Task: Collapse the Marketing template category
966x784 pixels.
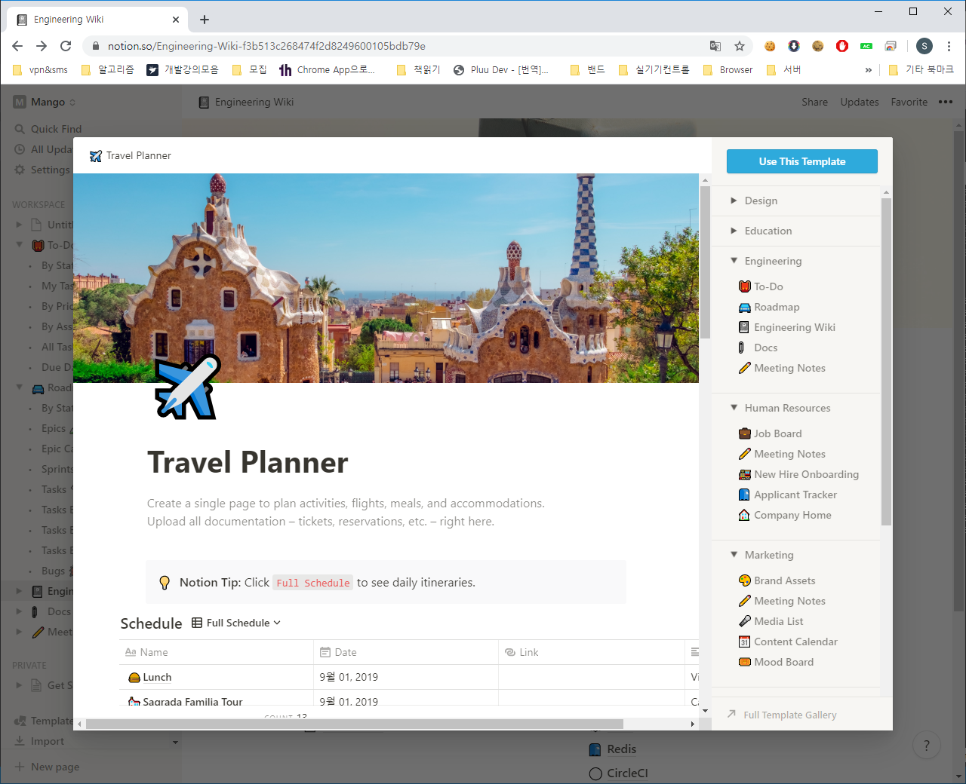Action: click(x=734, y=555)
